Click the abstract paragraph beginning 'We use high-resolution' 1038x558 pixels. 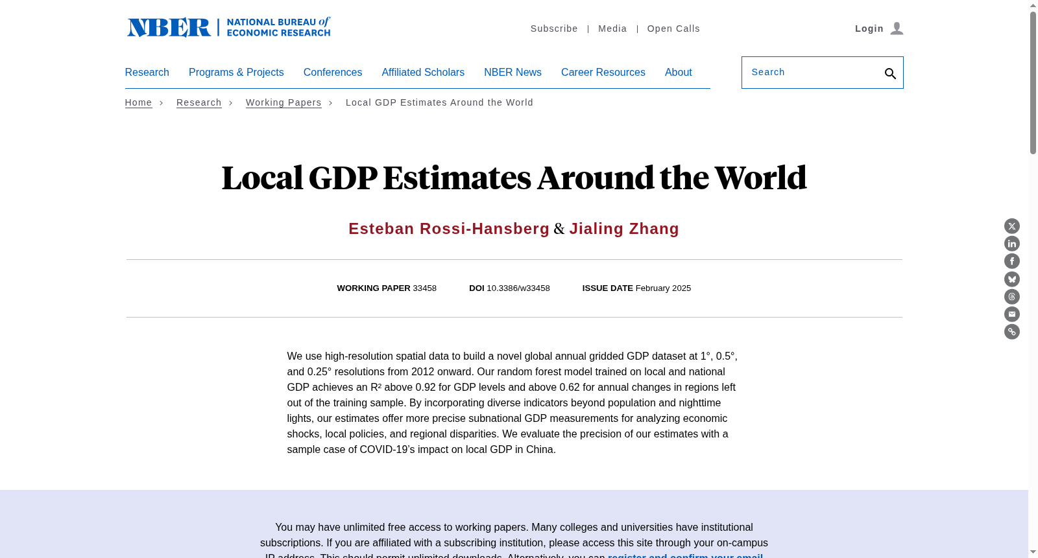pyautogui.click(x=514, y=403)
